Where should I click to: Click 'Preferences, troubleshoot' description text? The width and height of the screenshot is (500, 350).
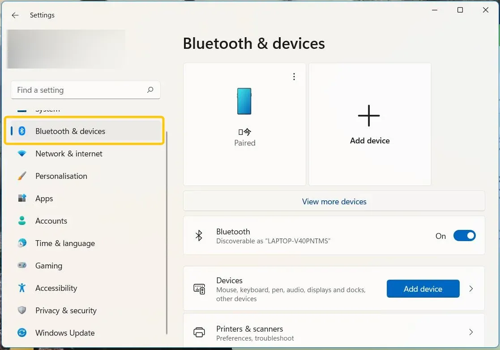[255, 338]
